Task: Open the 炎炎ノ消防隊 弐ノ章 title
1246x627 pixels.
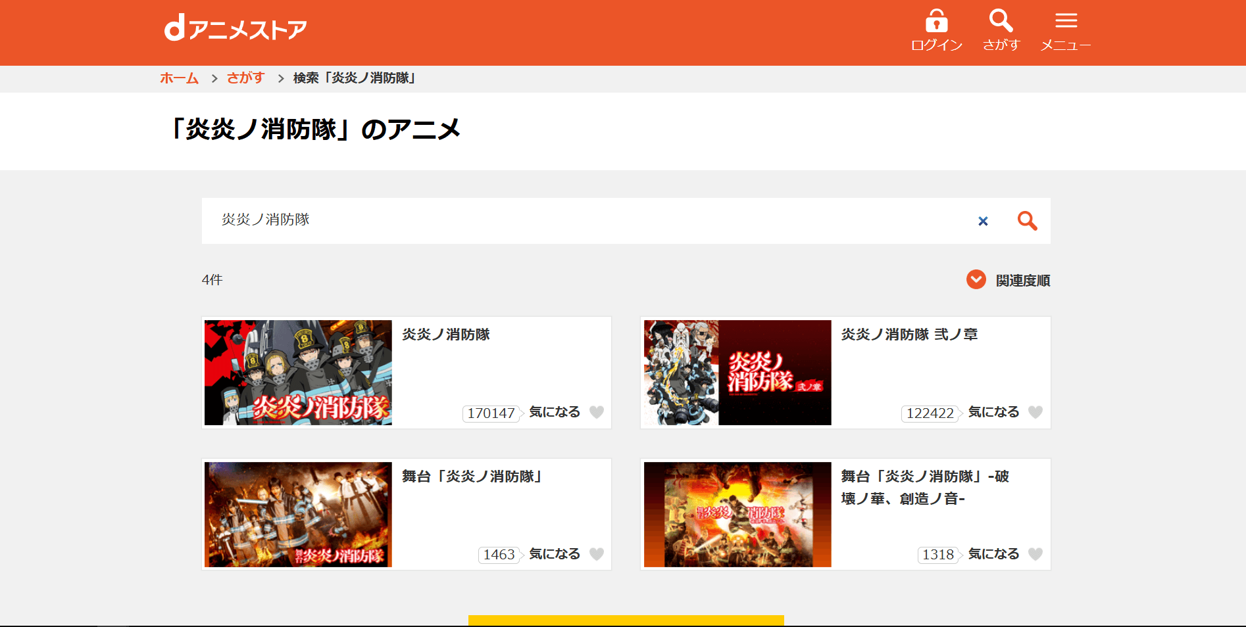Action: [909, 335]
